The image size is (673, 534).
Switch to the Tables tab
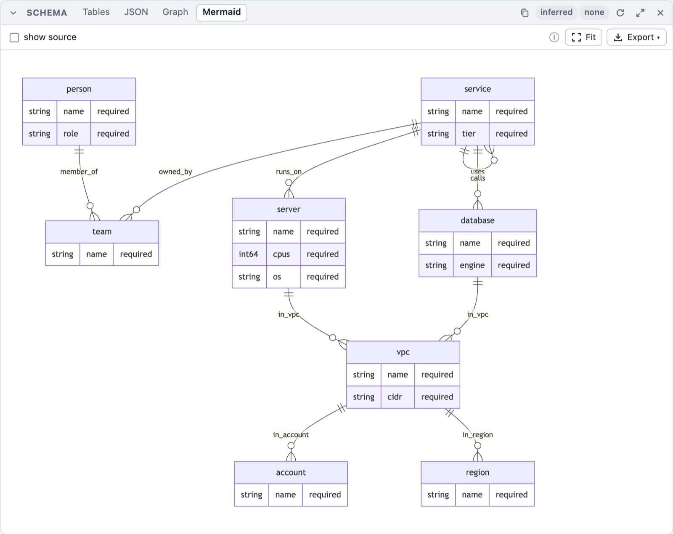(x=96, y=12)
